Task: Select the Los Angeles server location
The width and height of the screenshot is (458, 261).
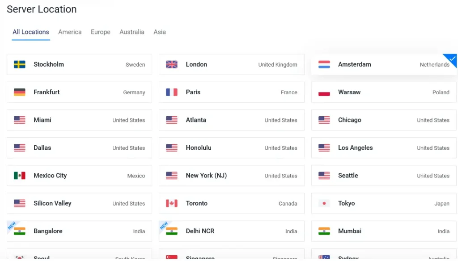Action: click(x=383, y=148)
